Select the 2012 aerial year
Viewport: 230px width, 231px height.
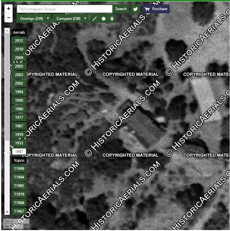click(19, 41)
